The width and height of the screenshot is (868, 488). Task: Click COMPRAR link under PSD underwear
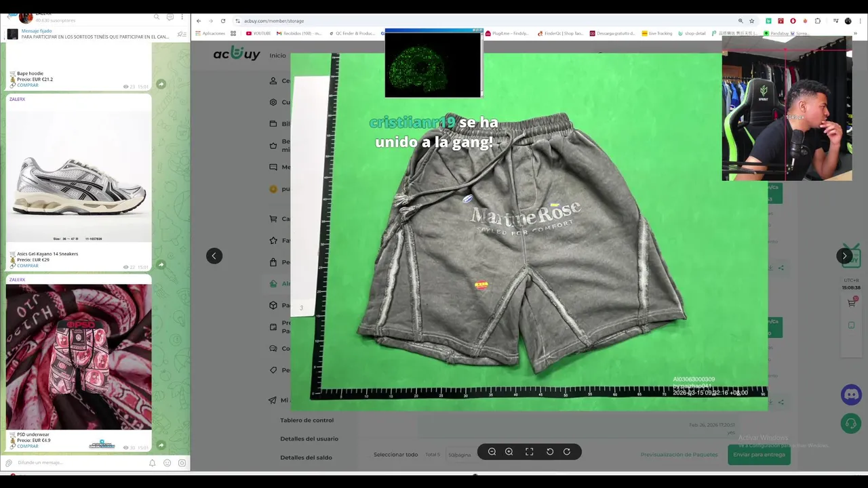click(x=28, y=446)
